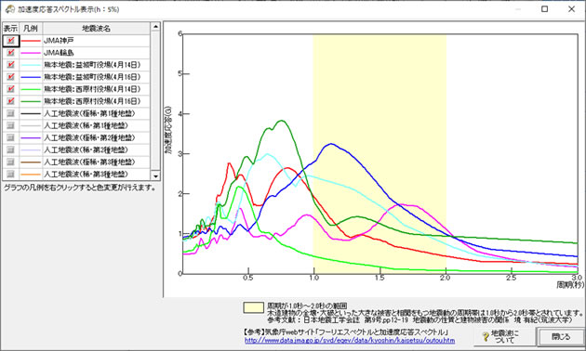Click the 表示 column header
This screenshot has height=351, width=586.
[10, 29]
